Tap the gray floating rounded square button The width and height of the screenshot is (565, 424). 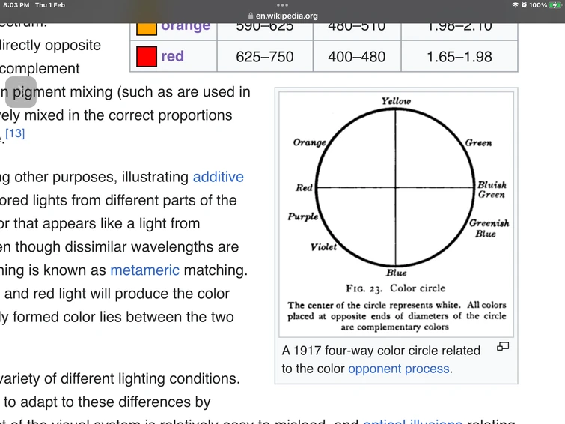(21, 92)
